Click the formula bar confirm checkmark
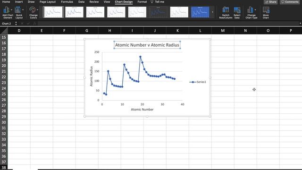This screenshot has width=302, height=170. pos(28,24)
